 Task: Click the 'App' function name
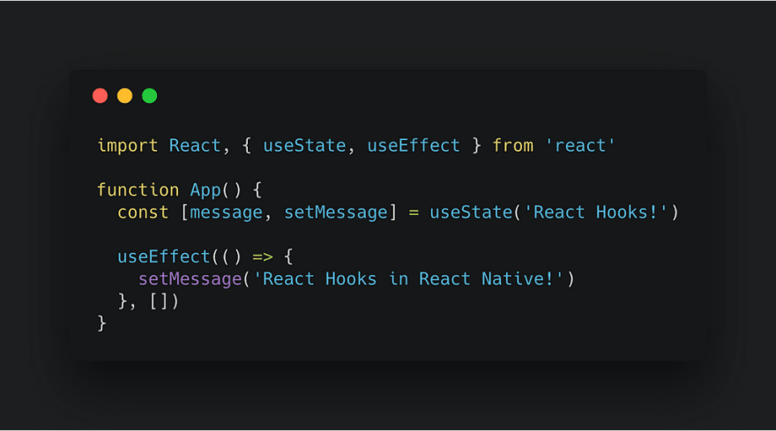(205, 190)
